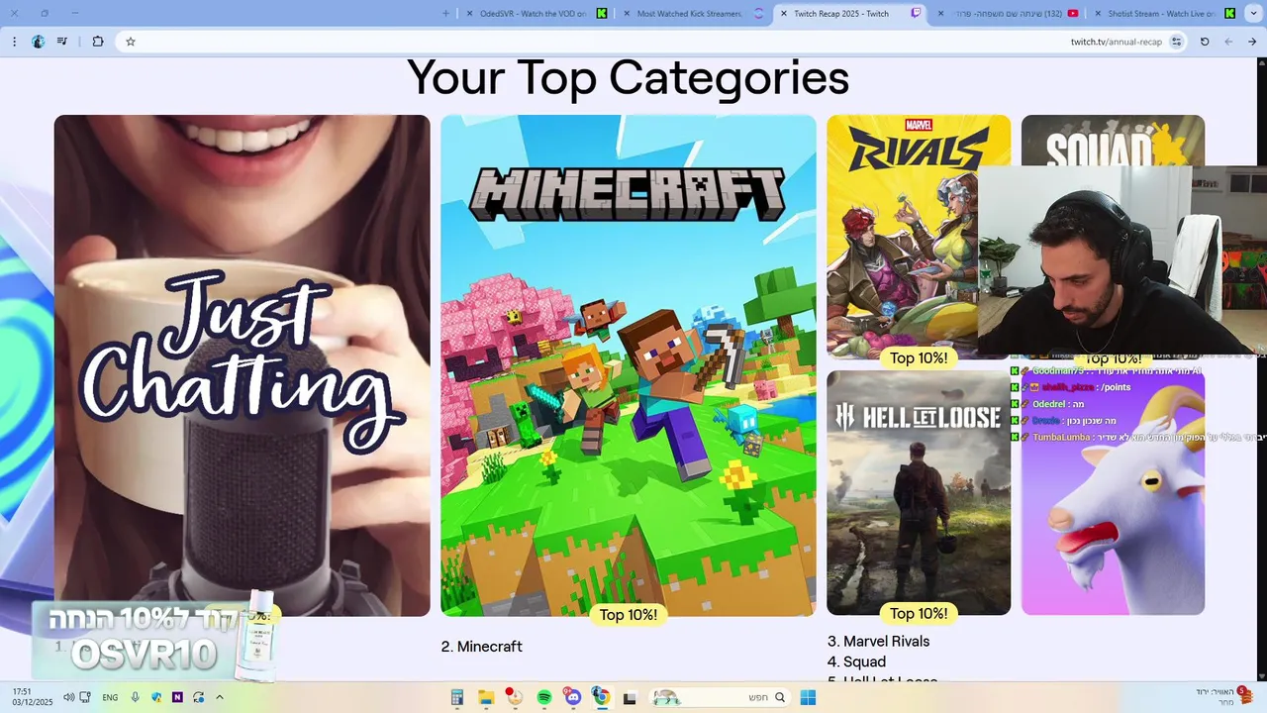Expand hidden system tray icons chevron
The image size is (1267, 713).
pos(220,697)
